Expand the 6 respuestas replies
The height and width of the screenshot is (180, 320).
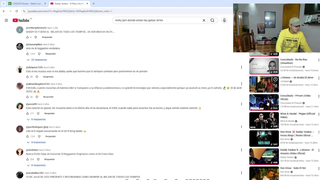click(36, 119)
